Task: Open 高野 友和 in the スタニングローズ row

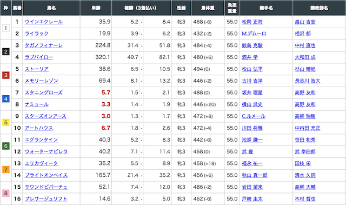Action: tap(305, 92)
